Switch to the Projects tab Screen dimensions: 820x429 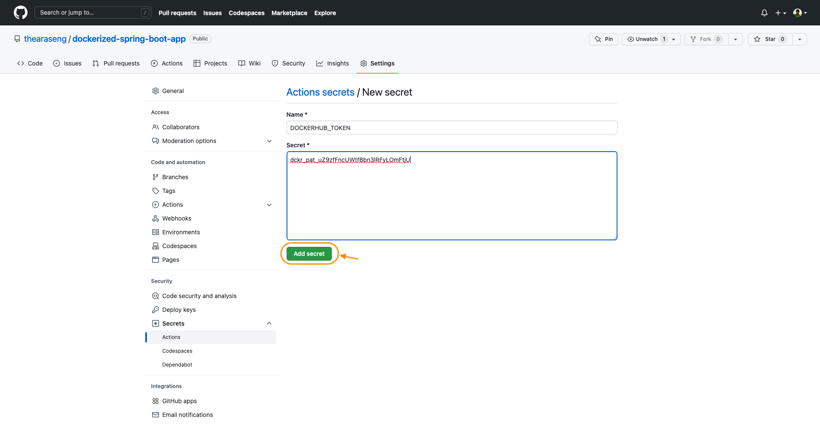pyautogui.click(x=210, y=63)
